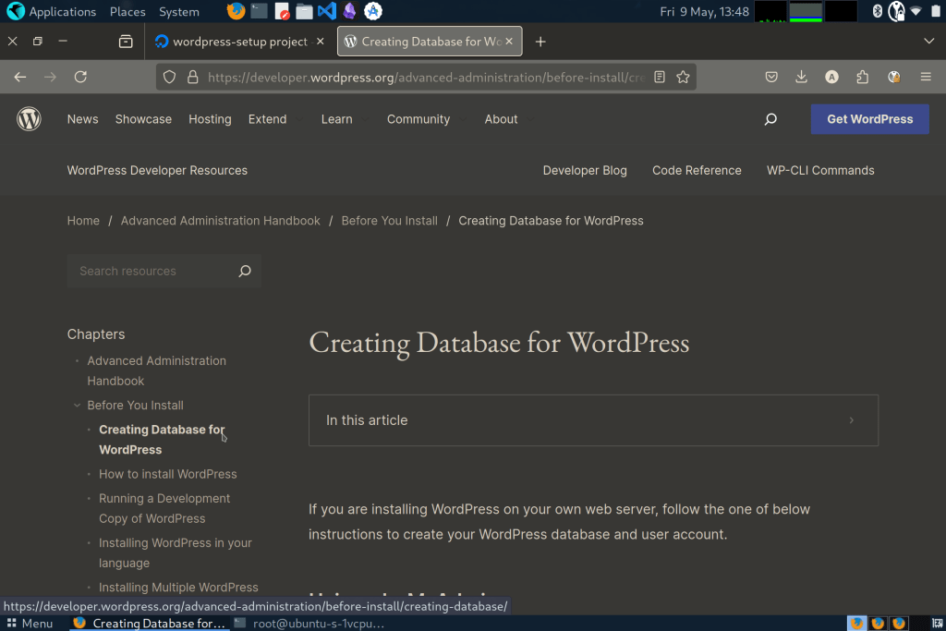This screenshot has width=946, height=631.
Task: Open the Firefox hamburger menu
Action: [926, 77]
